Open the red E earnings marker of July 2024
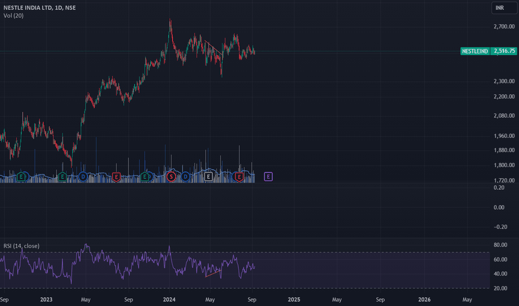This screenshot has height=306, width=519. [239, 177]
